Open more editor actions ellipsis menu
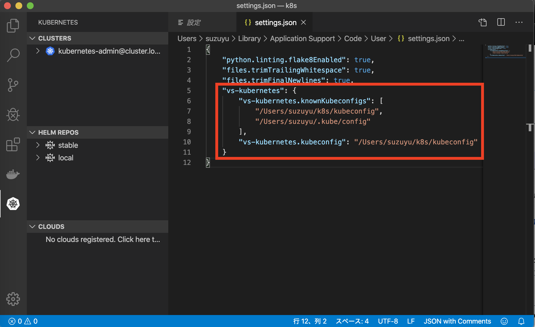Screen dimensions: 535x327 point(519,22)
